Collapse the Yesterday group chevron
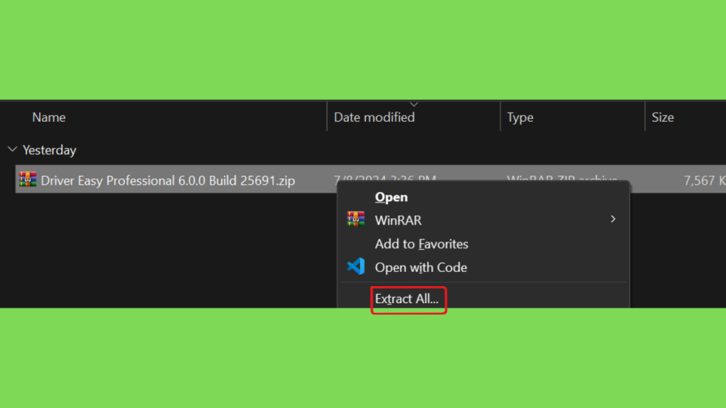Screen dimensions: 726x408 click(13, 149)
